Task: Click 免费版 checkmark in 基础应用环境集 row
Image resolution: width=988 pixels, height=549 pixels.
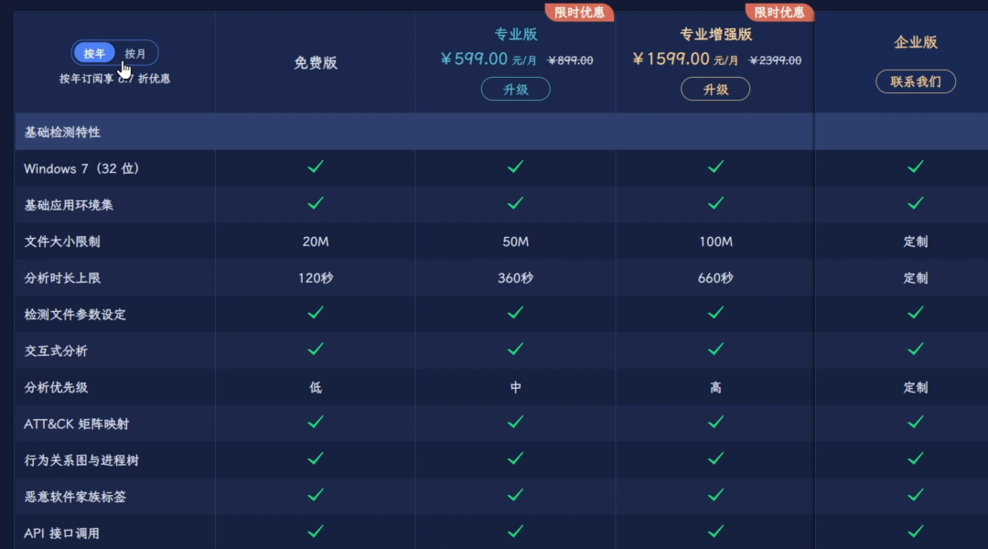Action: [316, 203]
